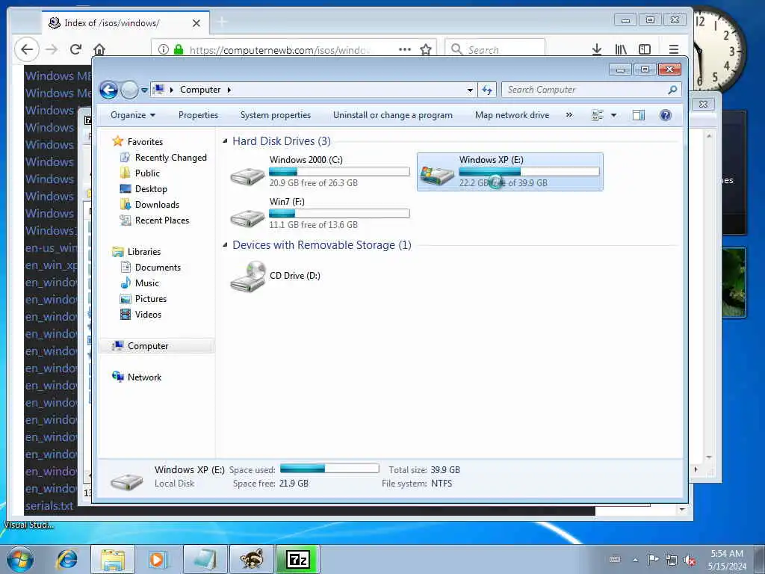Open Downloads in the navigation pane
765x574 pixels.
(157, 205)
